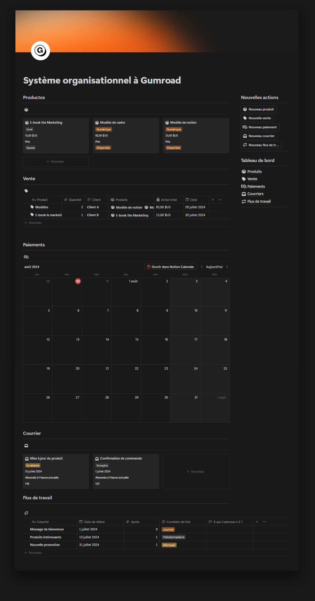Add a column in the Vente table

point(213,200)
